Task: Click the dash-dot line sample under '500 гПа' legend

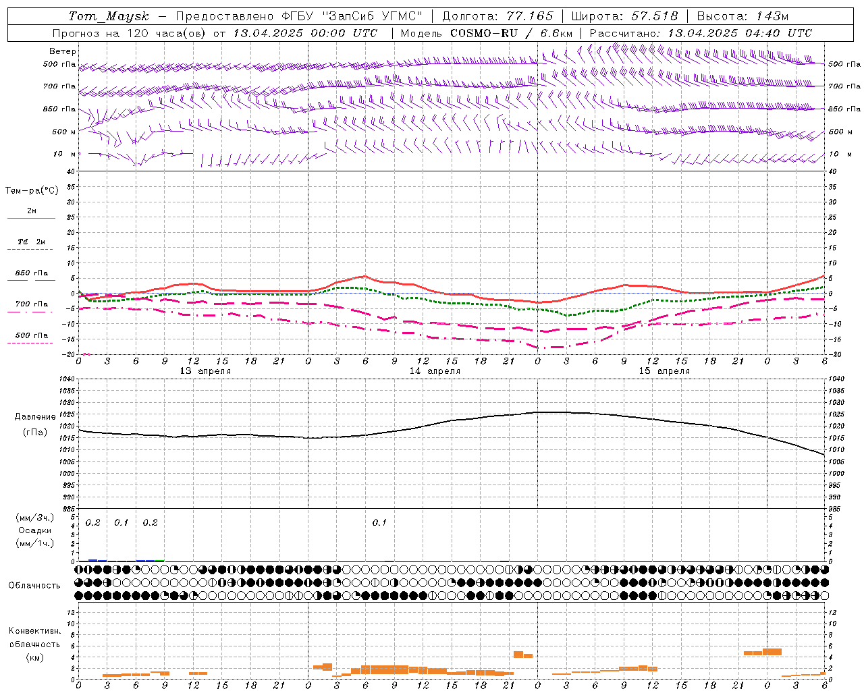Action: point(30,343)
